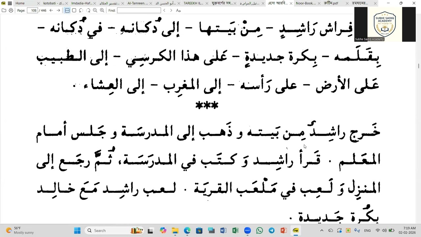The height and width of the screenshot is (237, 421).
Task: Open File Explorer from the taskbar
Action: (x=175, y=230)
